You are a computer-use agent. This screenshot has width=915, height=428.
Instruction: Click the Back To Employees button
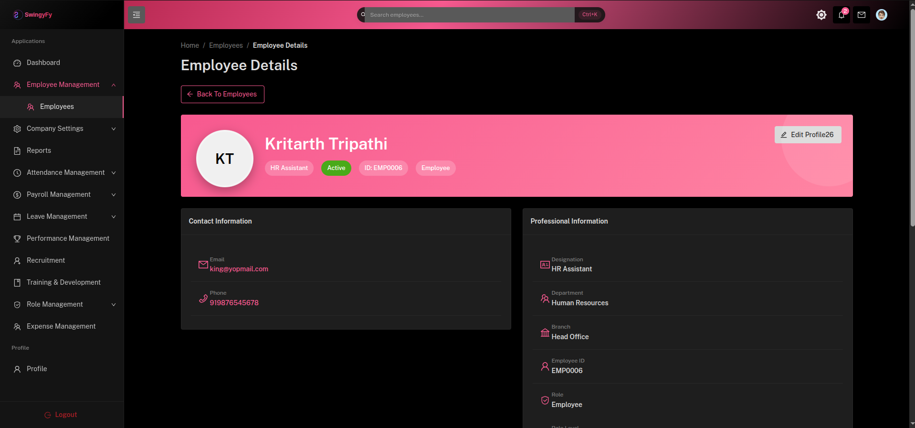coord(222,94)
